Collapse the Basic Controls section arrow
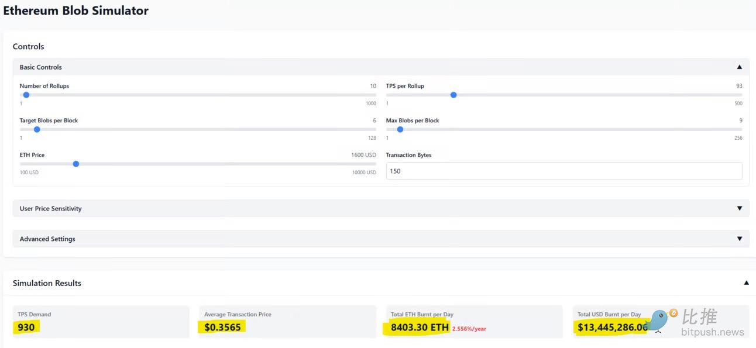This screenshot has width=756, height=348. point(739,67)
